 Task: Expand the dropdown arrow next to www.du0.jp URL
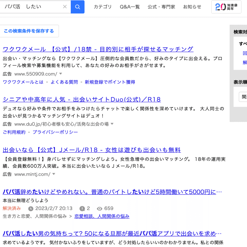pyautogui.click(x=112, y=124)
